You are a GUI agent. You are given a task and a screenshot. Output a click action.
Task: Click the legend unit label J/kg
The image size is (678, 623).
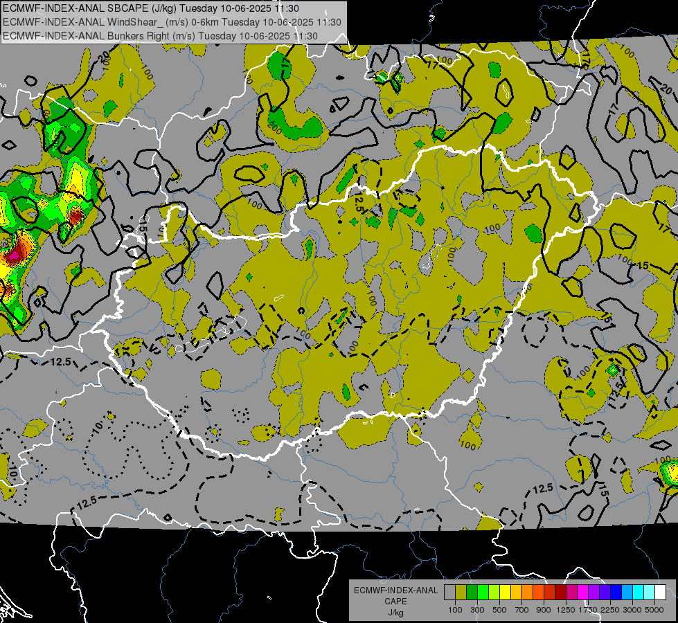(x=395, y=613)
